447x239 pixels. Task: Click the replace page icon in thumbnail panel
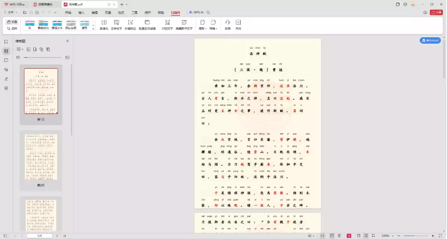click(41, 49)
